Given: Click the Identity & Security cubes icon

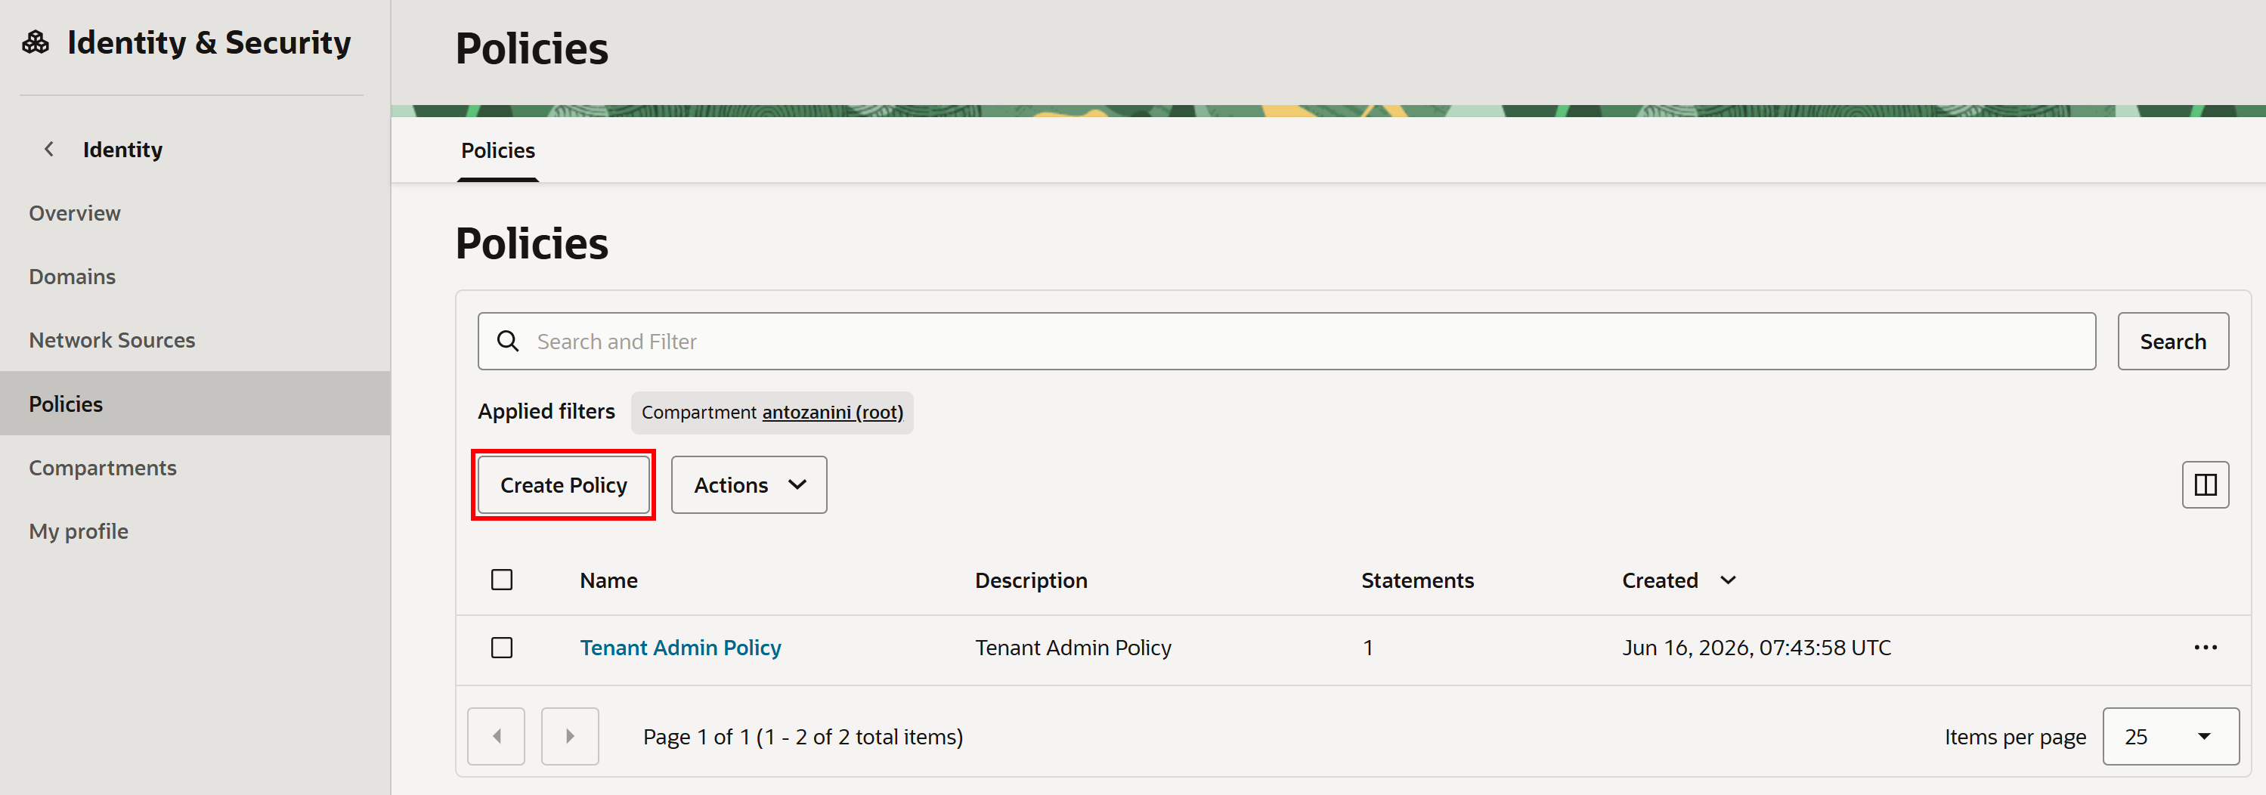Looking at the screenshot, I should [x=36, y=42].
